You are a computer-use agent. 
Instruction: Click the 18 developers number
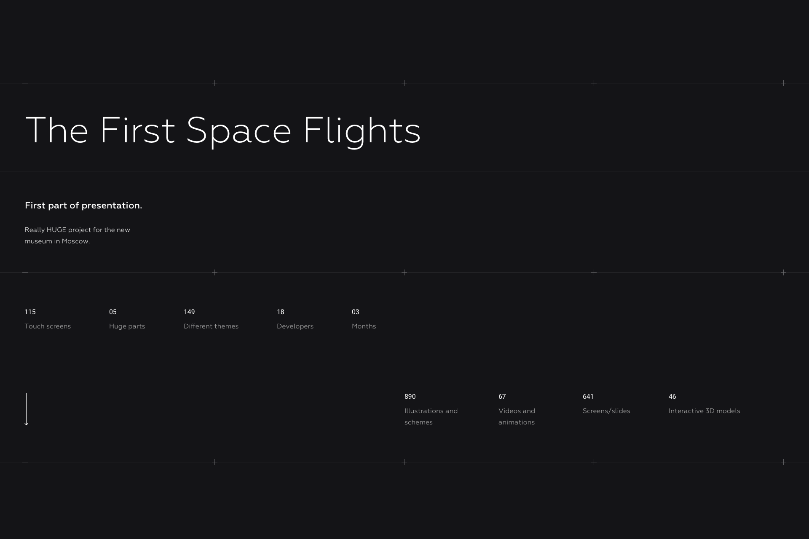[x=281, y=312]
